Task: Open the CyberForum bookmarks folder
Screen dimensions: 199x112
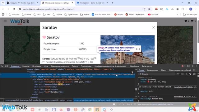Action: coord(71,15)
